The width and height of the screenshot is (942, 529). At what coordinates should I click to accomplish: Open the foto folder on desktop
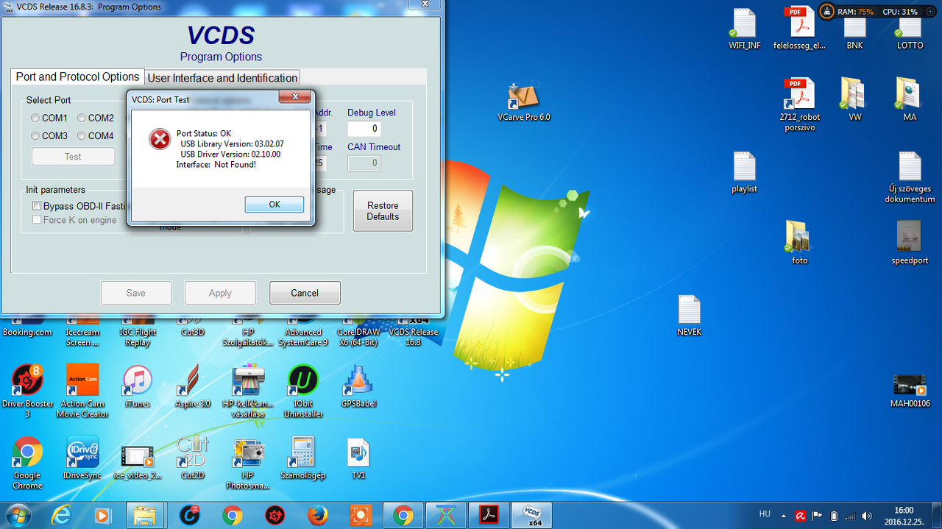pos(799,243)
